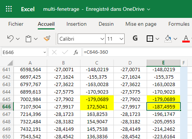Click the fx insert function icon
The width and height of the screenshot is (192, 139).
click(x=76, y=52)
